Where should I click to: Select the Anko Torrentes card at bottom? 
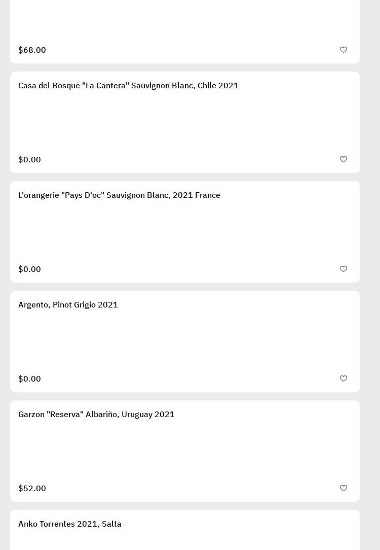pyautogui.click(x=185, y=538)
